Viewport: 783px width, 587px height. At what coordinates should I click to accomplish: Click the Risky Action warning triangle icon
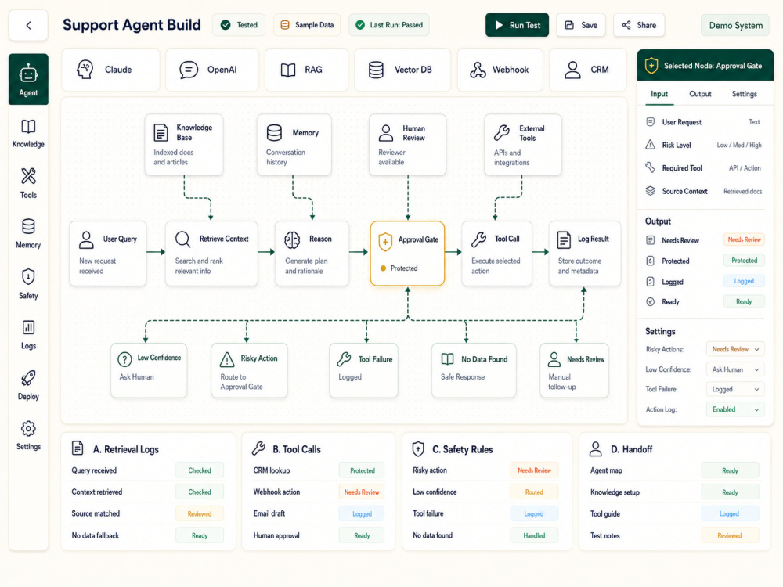click(x=227, y=359)
